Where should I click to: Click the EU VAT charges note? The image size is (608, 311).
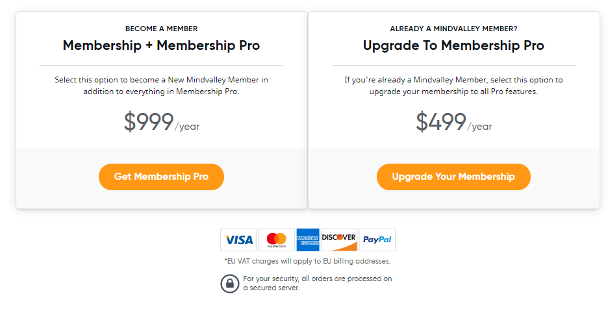click(307, 261)
